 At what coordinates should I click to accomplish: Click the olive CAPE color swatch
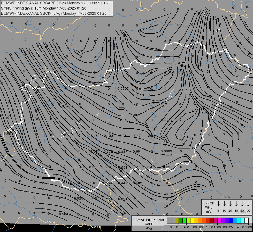point(177,221)
